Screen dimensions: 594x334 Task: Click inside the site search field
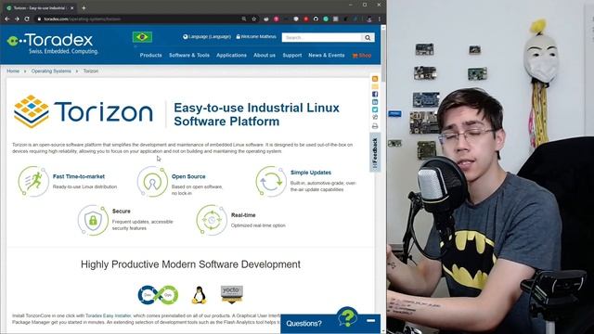(x=322, y=37)
